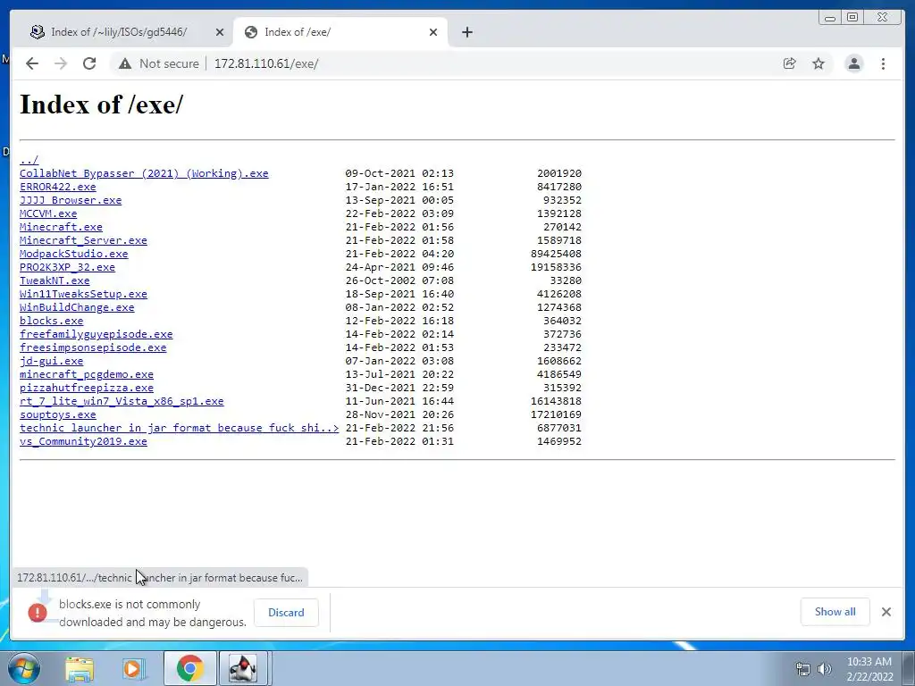Image resolution: width=915 pixels, height=686 pixels.
Task: Click the Minecraft_Server.exe link
Action: pos(83,240)
